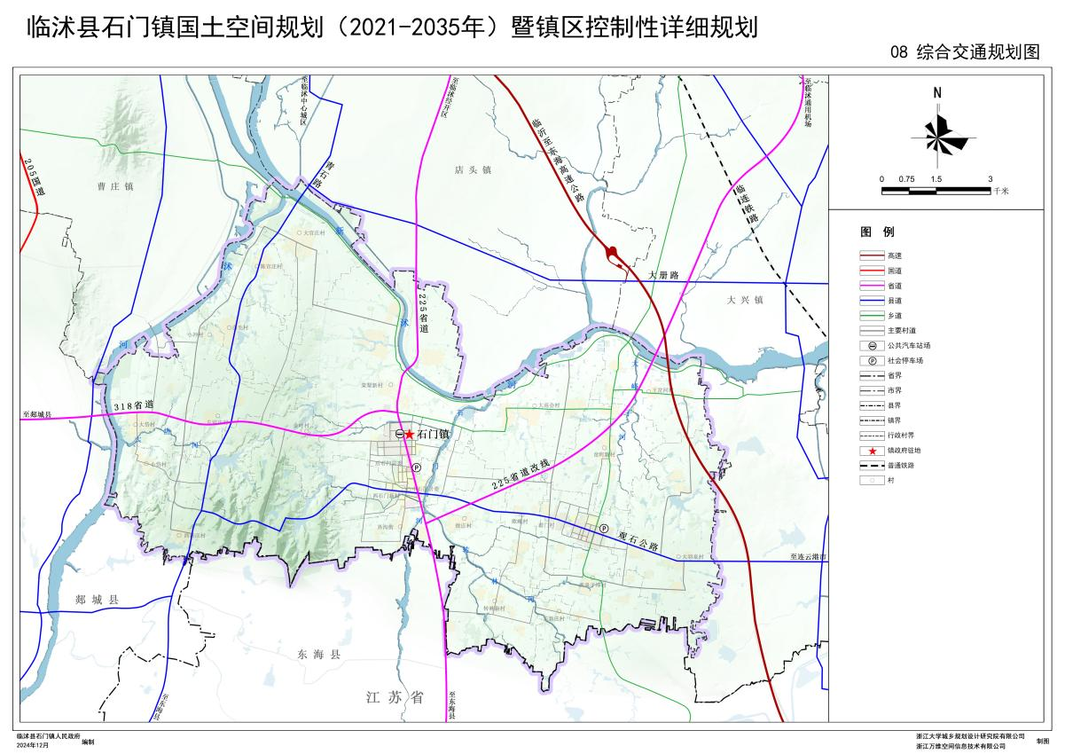Click the 乡道 green legend swatch
1065x754 pixels.
pos(873,315)
